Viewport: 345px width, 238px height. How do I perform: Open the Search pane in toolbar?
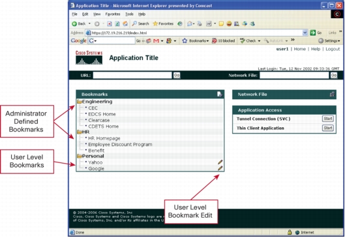tap(140, 23)
